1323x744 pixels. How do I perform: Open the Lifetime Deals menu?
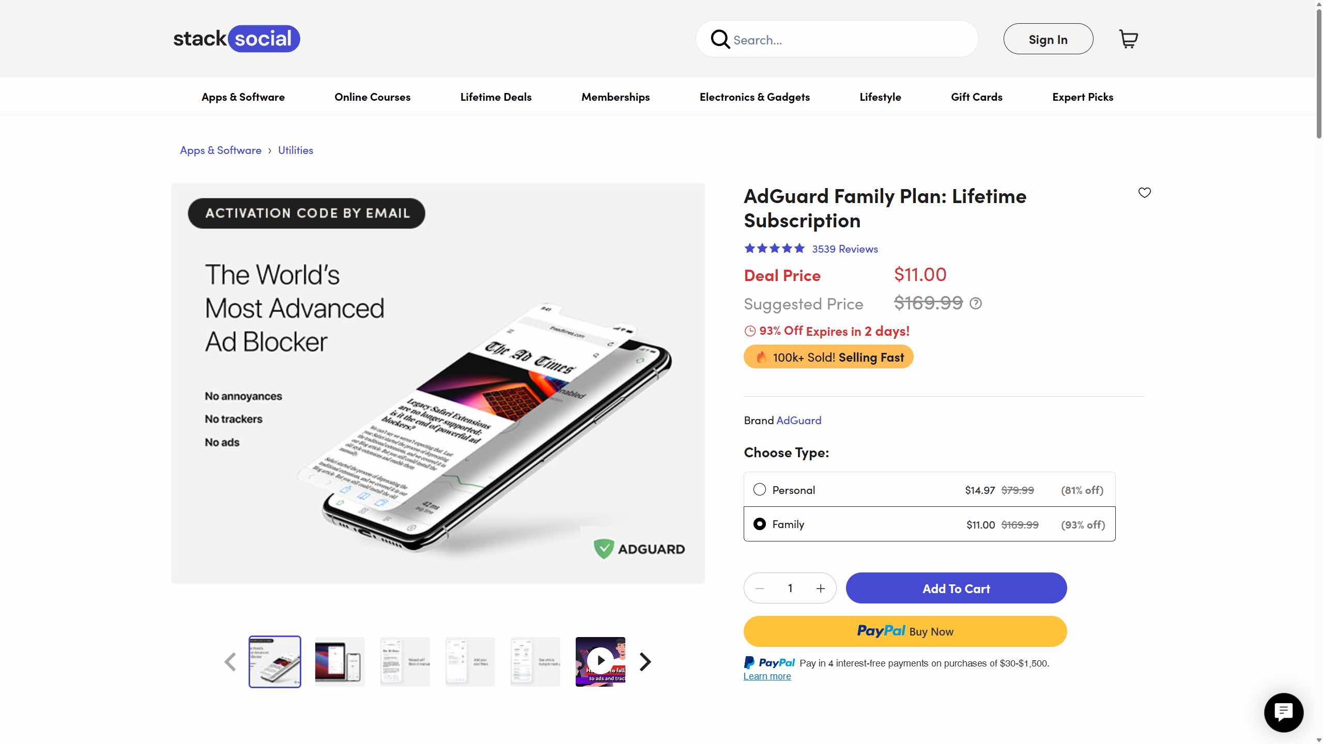[496, 97]
